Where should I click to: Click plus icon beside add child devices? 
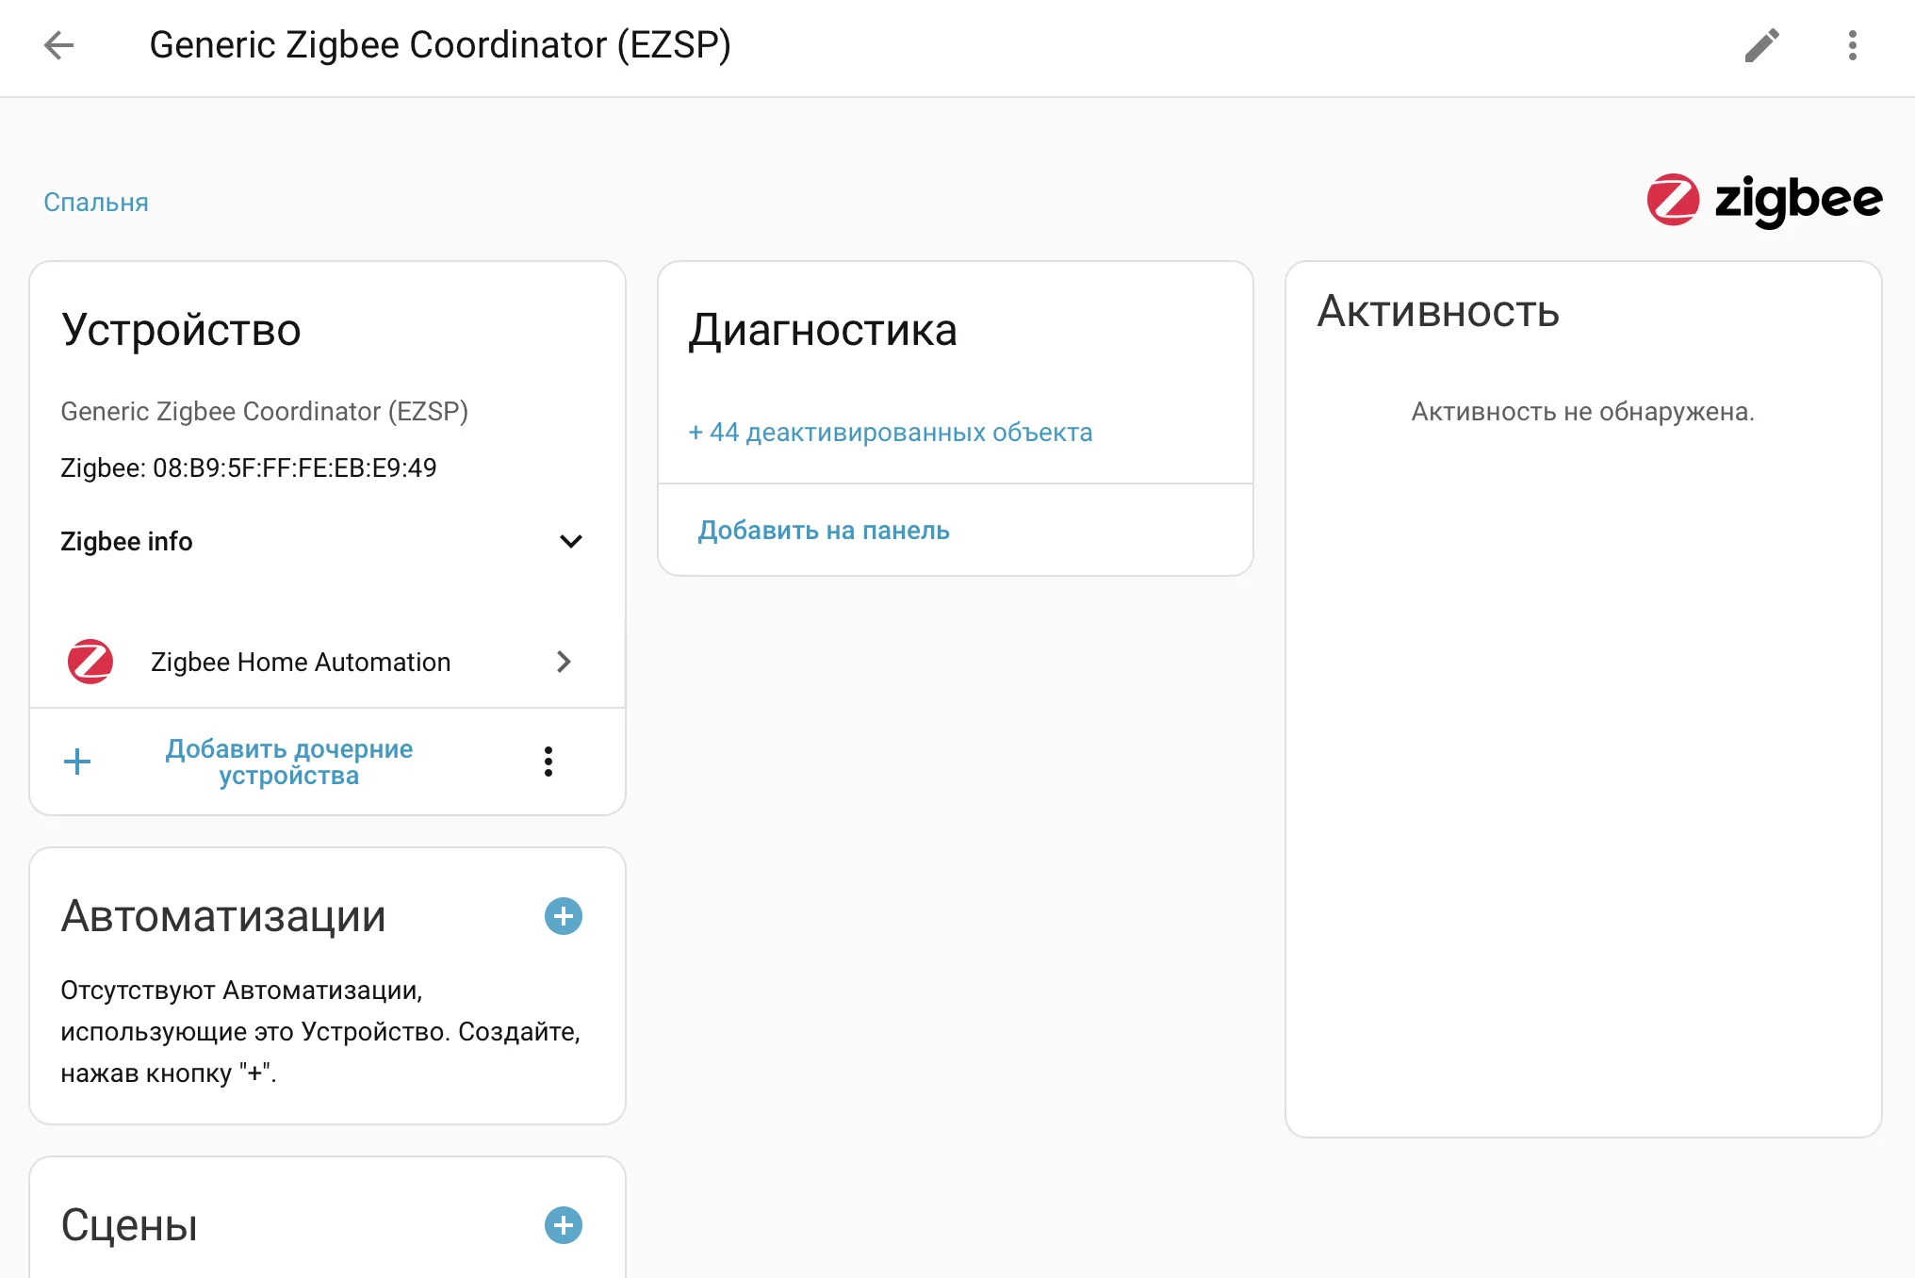pyautogui.click(x=77, y=762)
